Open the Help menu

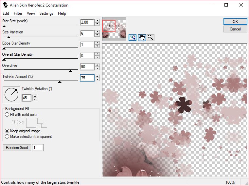[62, 13]
